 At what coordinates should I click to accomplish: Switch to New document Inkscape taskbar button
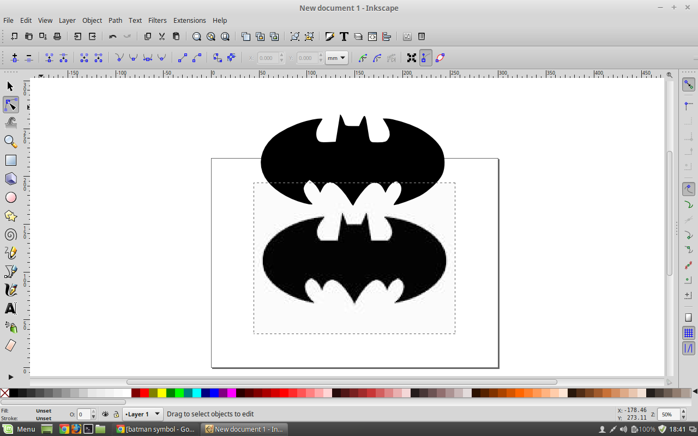(x=244, y=429)
